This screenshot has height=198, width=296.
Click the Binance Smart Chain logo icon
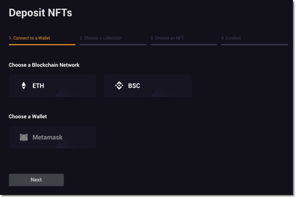119,85
